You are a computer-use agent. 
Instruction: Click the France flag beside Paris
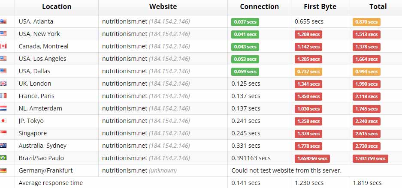3,96
